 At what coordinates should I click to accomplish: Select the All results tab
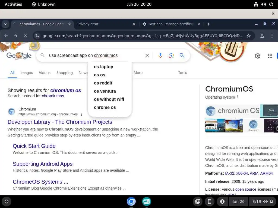click(12, 73)
